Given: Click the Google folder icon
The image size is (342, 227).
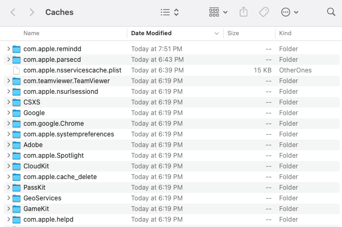Looking at the screenshot, I should 17,113.
